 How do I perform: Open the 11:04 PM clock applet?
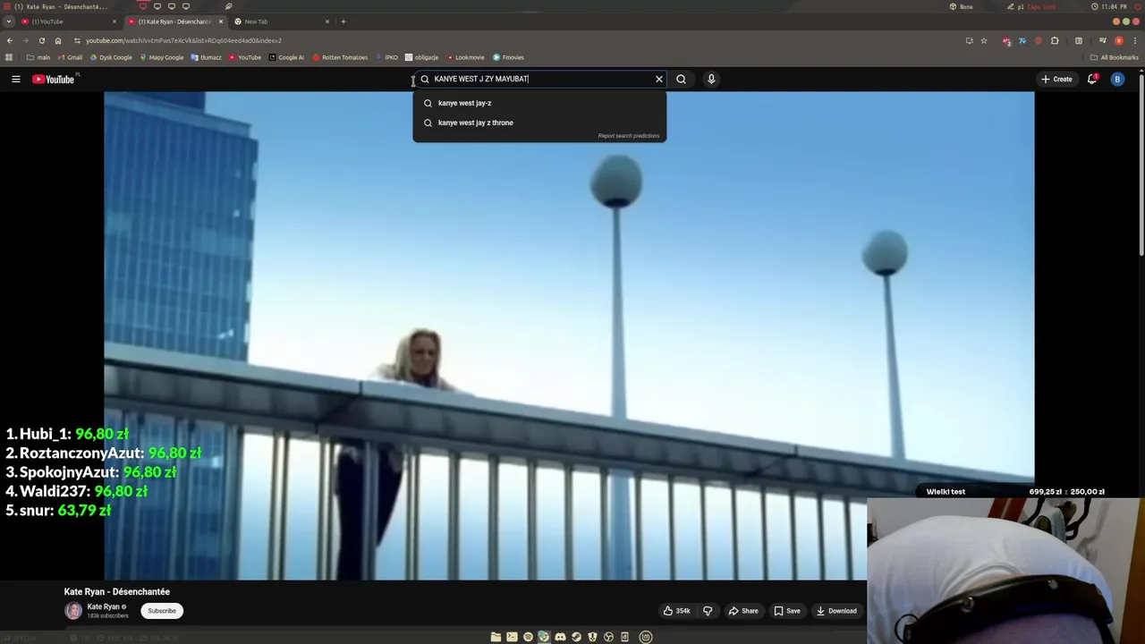(1109, 6)
